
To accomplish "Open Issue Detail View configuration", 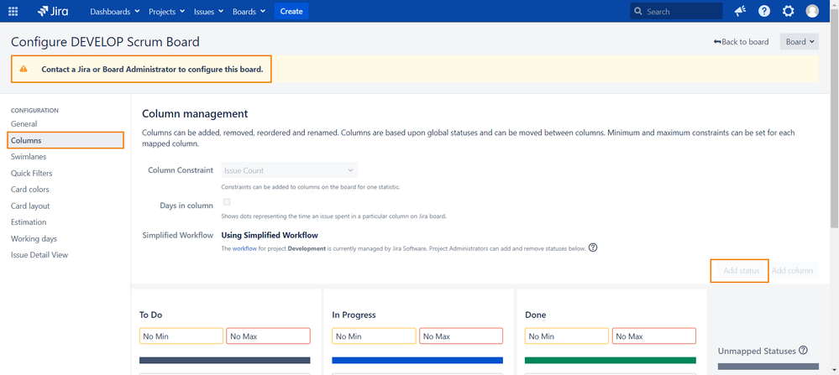I will [x=39, y=255].
